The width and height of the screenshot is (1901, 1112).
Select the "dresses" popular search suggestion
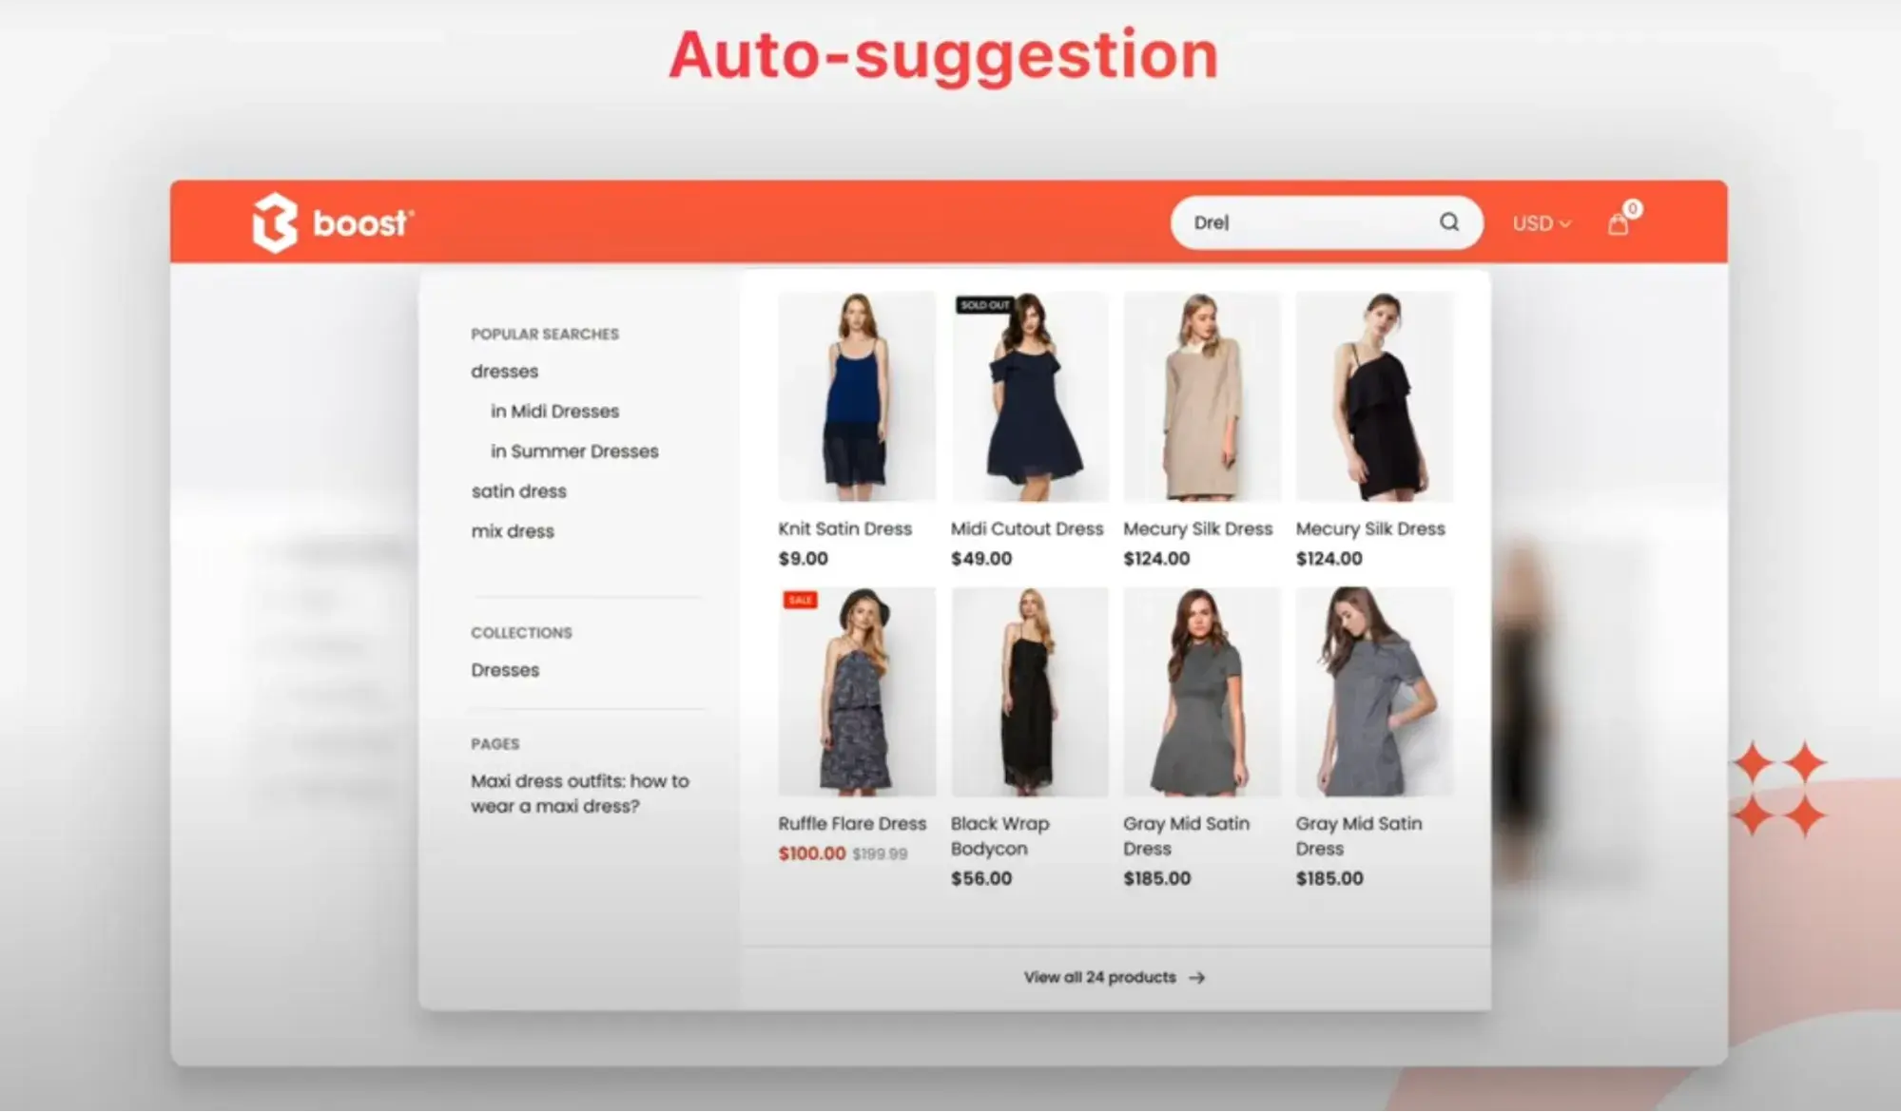[x=504, y=372]
